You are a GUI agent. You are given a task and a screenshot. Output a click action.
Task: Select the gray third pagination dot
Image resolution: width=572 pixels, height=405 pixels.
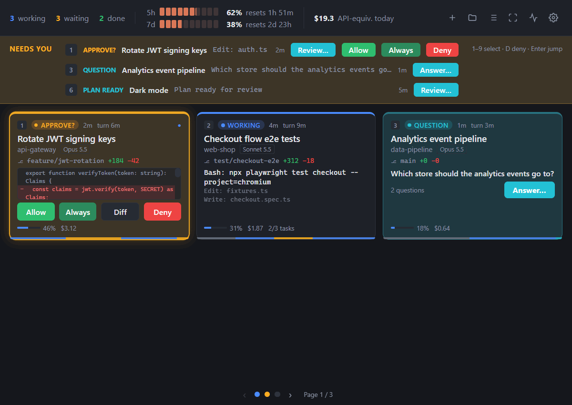[277, 395]
